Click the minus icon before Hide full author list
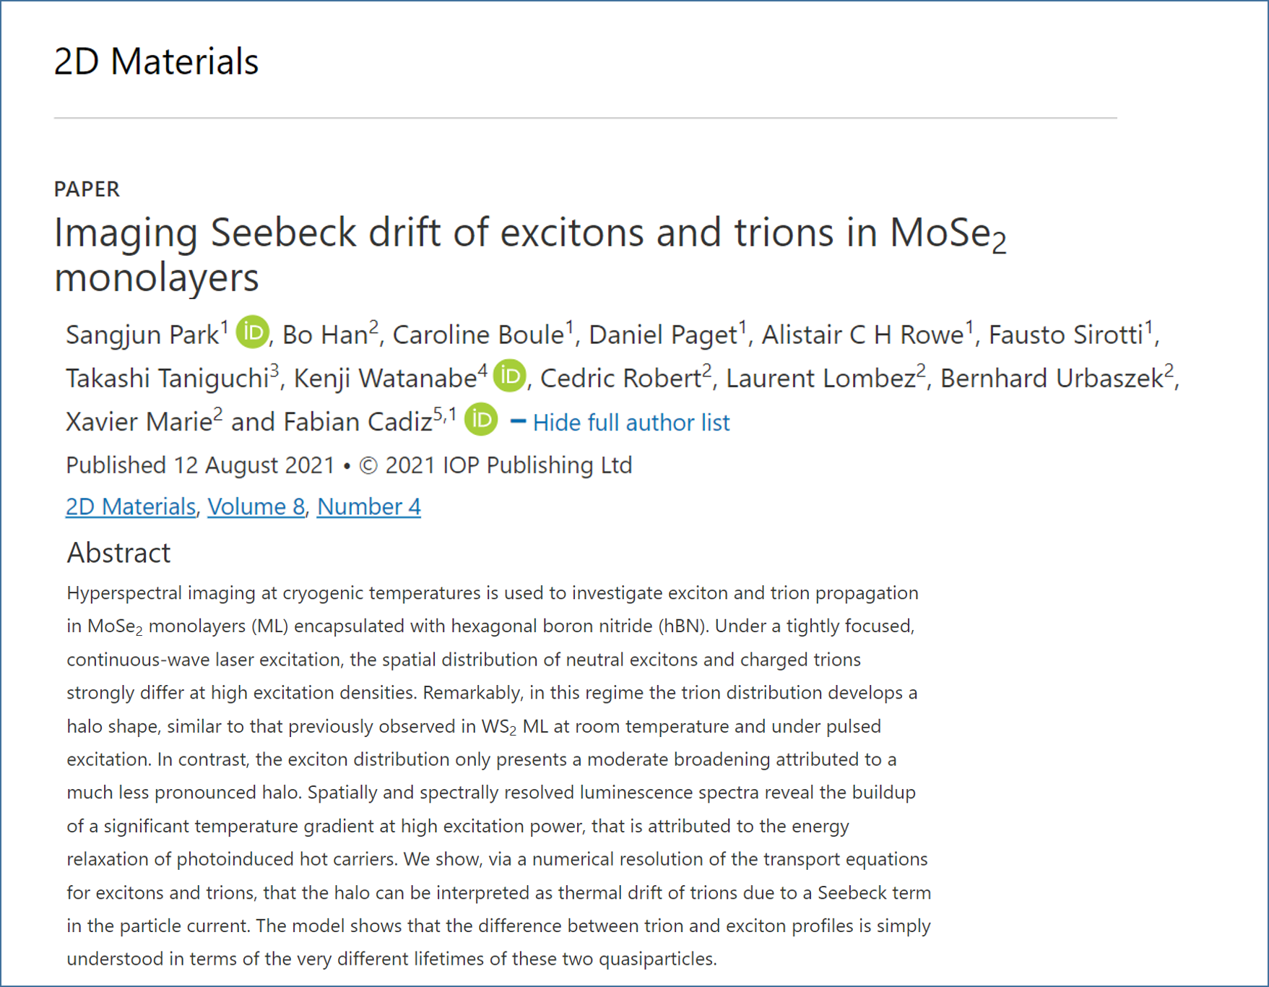1269x987 pixels. pos(518,421)
